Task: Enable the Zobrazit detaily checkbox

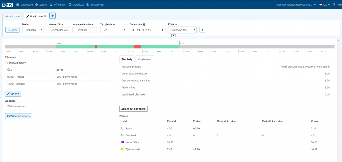Action: coord(6,63)
